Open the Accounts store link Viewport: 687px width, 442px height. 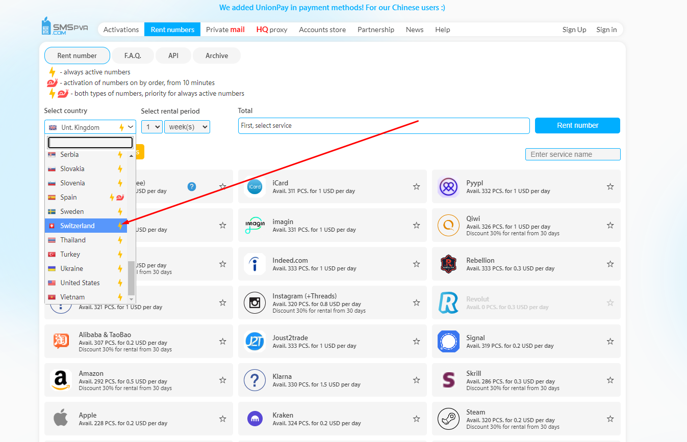point(322,30)
